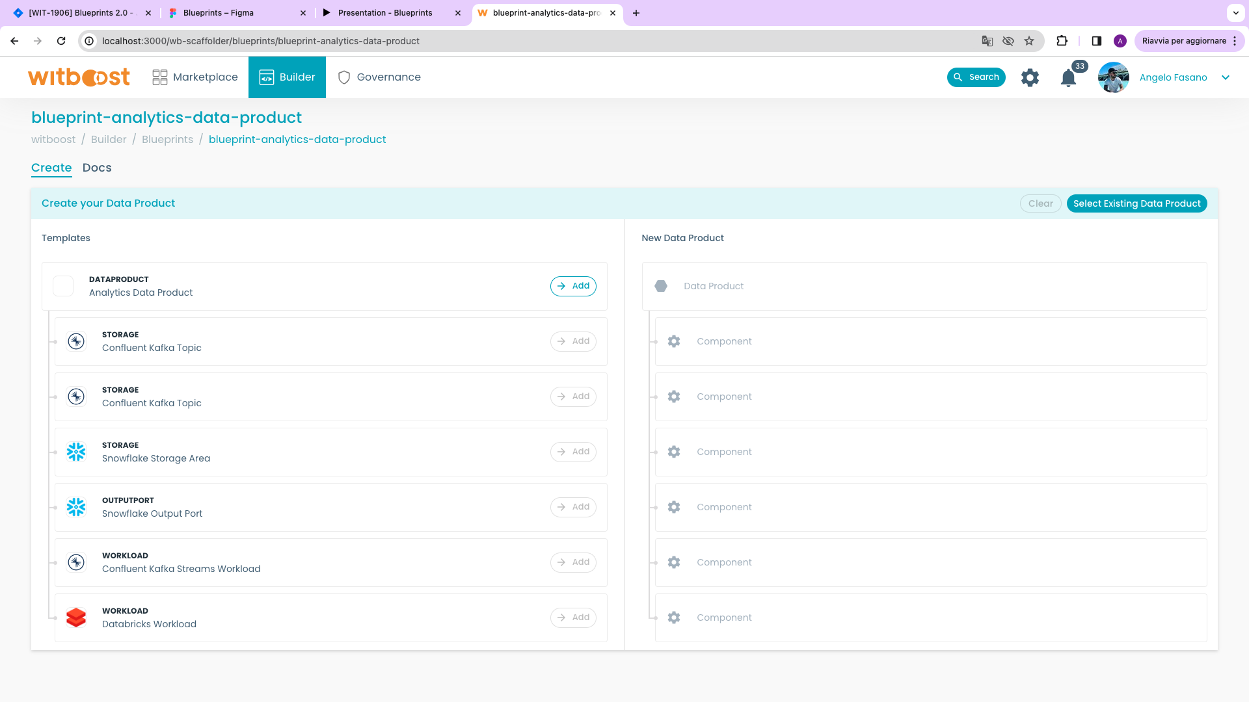Expand the Angelo Fasano user dropdown
1249x702 pixels.
pos(1226,77)
